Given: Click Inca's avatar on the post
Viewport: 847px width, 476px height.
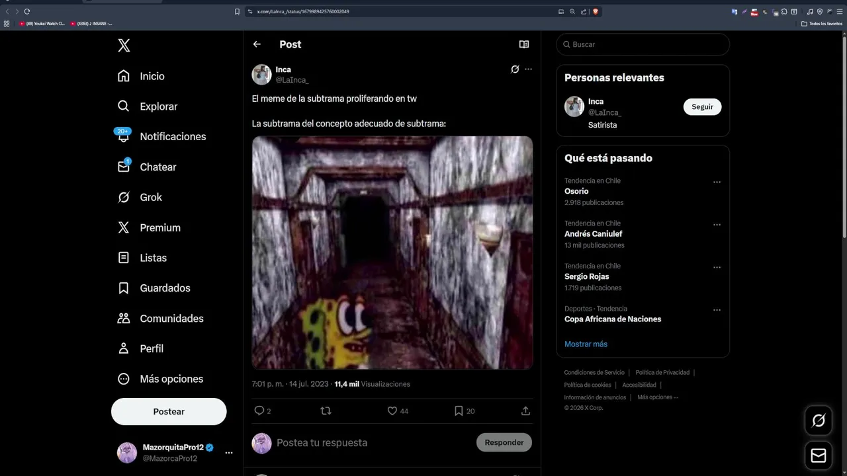Looking at the screenshot, I should click(262, 75).
